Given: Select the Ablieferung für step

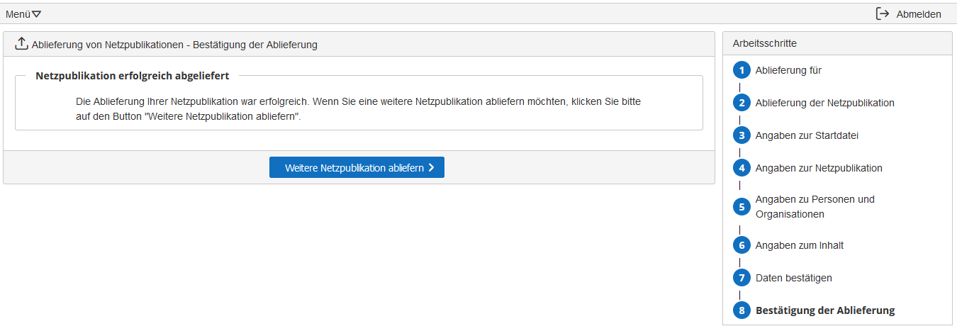Looking at the screenshot, I should point(788,70).
